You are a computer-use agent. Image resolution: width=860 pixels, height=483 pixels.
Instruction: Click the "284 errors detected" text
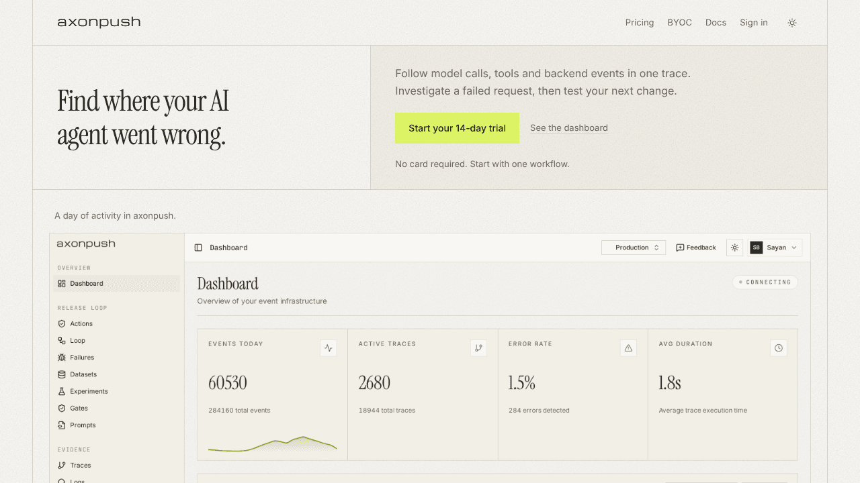pyautogui.click(x=539, y=411)
